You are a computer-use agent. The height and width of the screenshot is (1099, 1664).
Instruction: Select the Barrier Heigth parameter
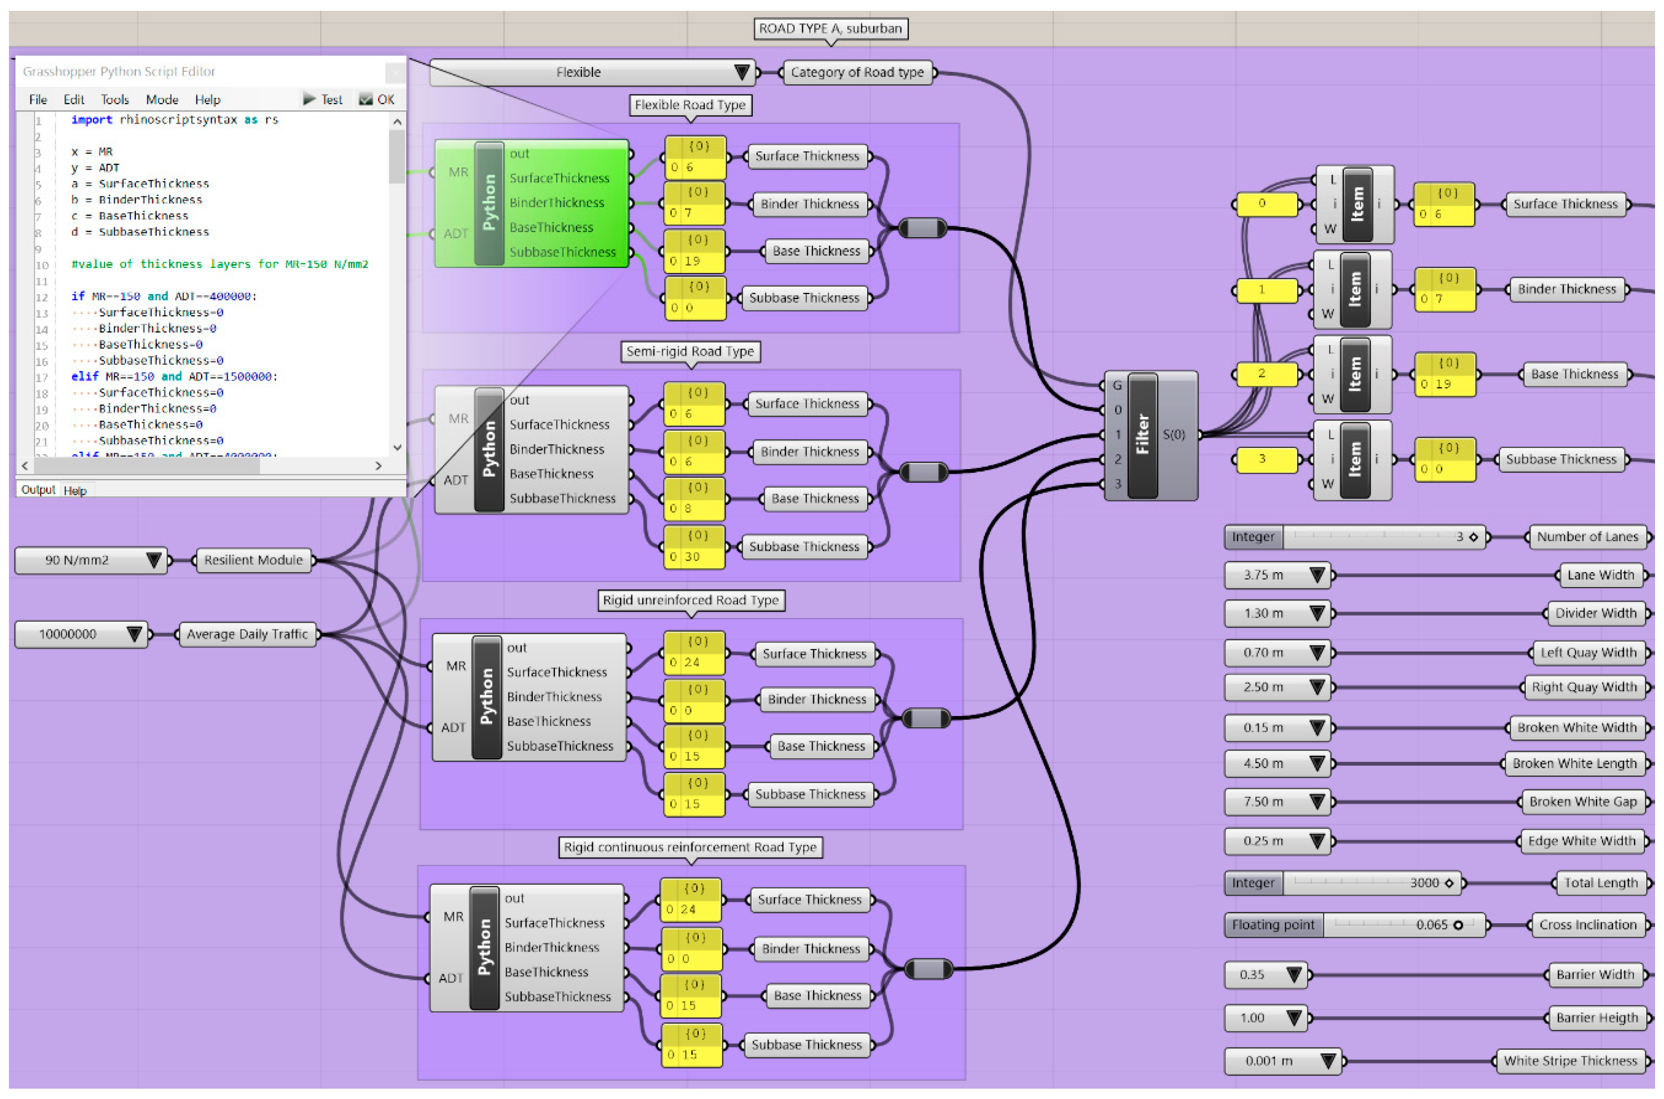click(1597, 1019)
